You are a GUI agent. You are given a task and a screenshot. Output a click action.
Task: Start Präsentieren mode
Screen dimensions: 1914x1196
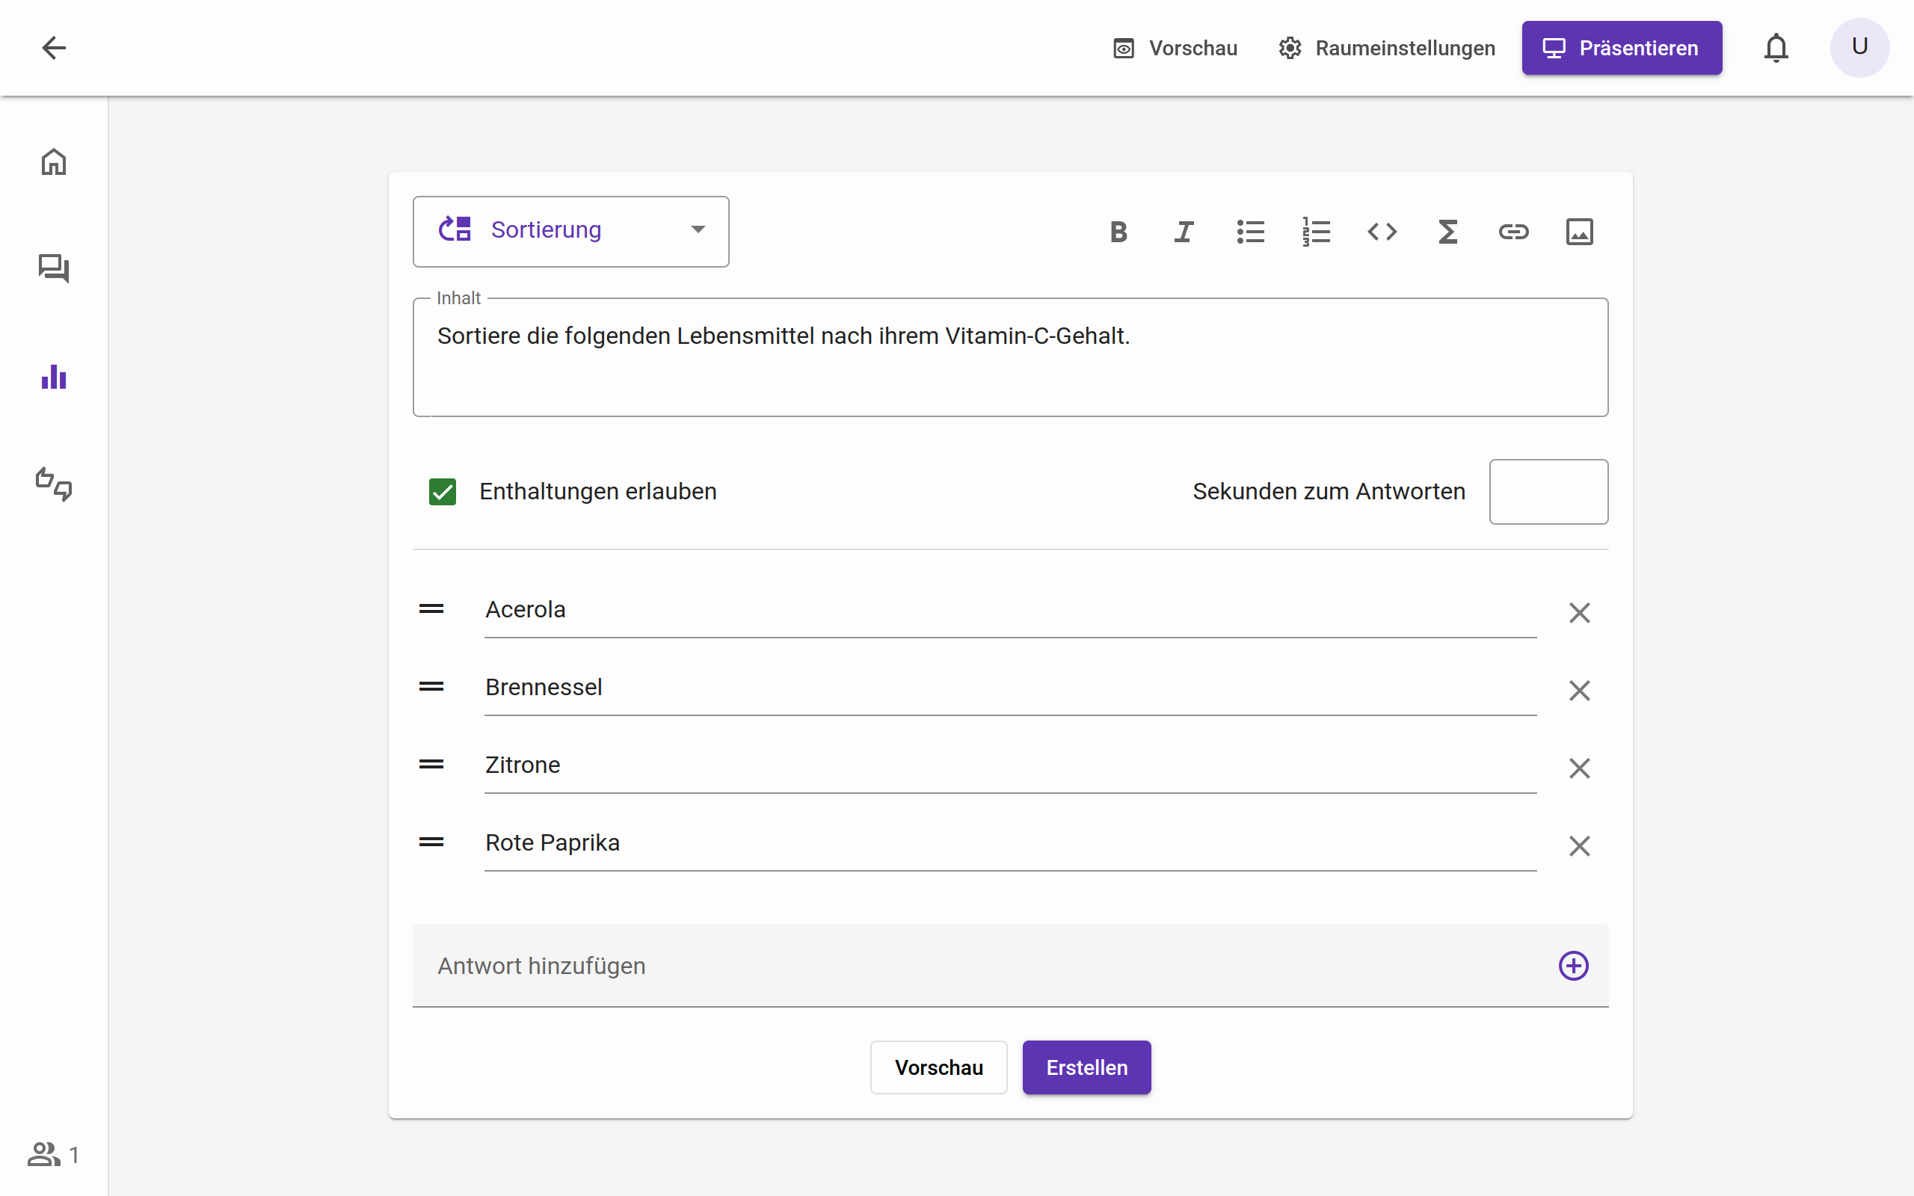coord(1622,49)
